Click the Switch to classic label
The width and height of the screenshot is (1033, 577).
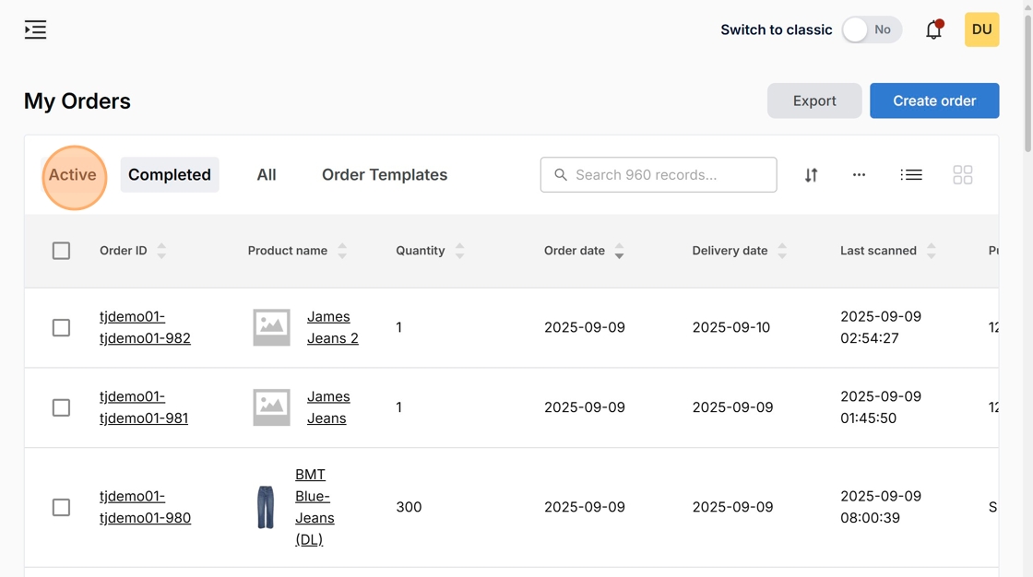point(776,29)
